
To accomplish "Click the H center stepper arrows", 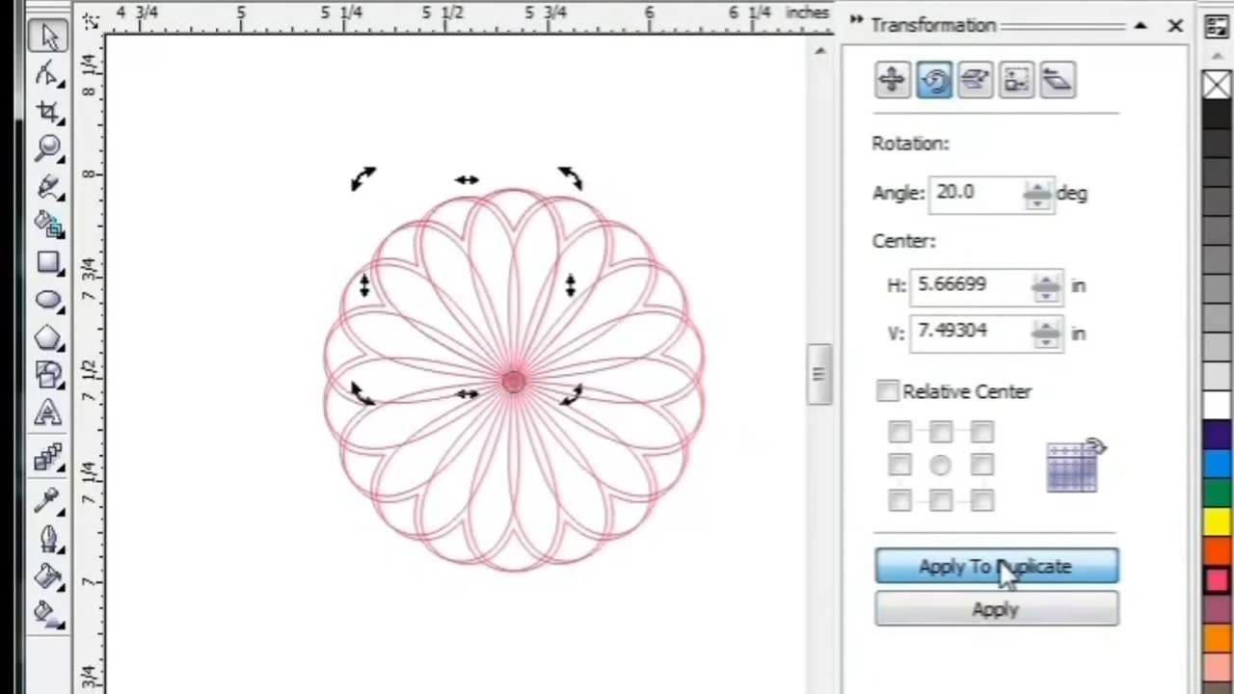I will (x=1047, y=286).
